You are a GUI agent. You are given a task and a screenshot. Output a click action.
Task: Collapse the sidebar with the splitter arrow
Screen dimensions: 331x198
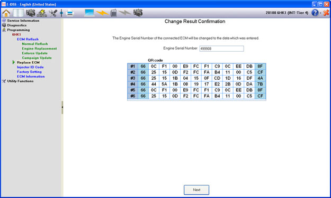[62, 107]
